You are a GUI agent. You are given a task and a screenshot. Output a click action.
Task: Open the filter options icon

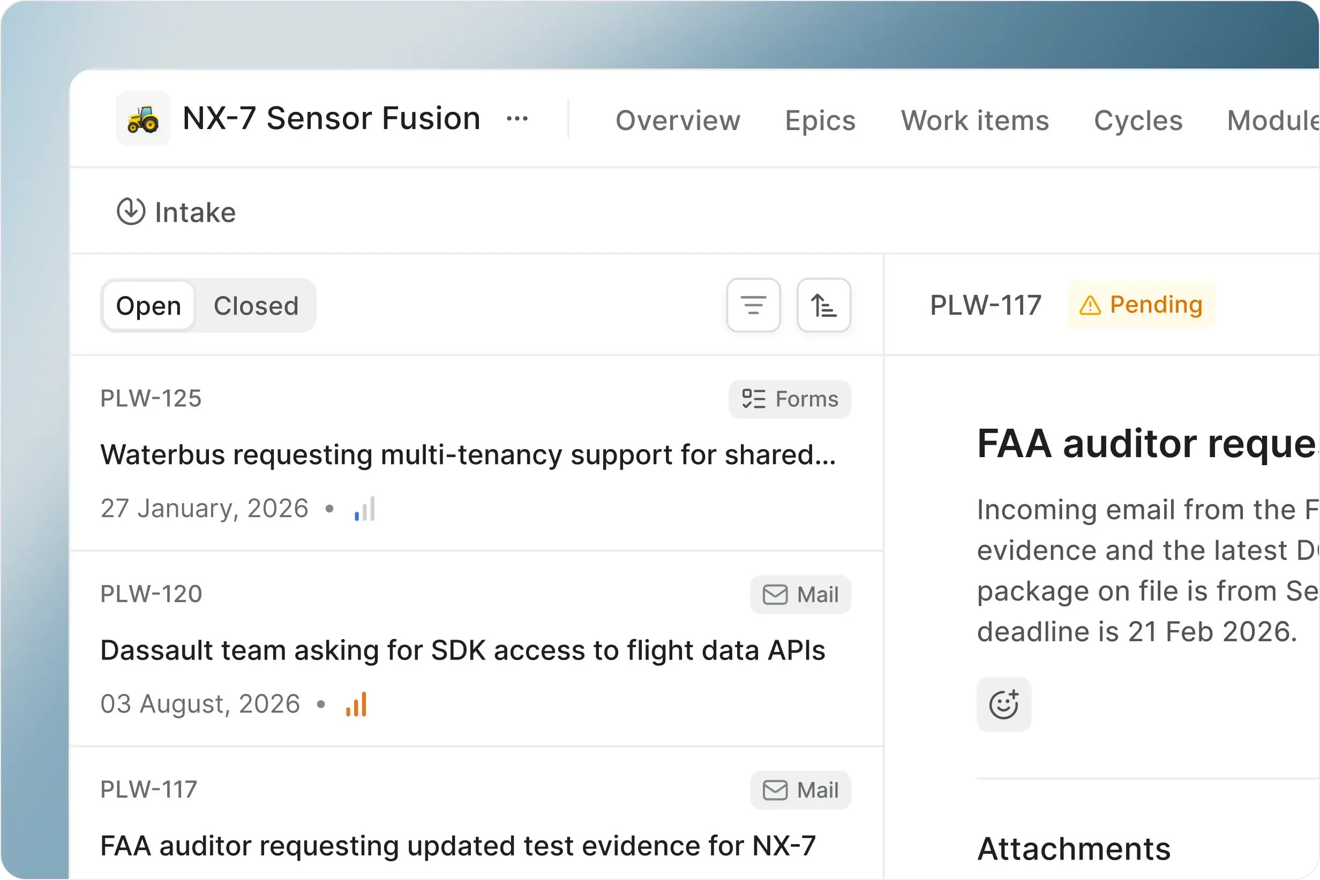753,305
